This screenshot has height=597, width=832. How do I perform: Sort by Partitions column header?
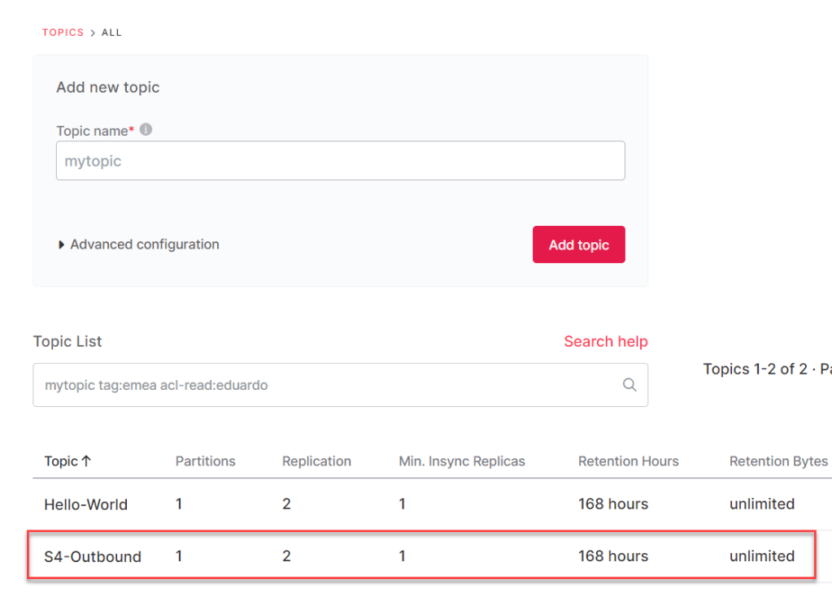tap(205, 461)
